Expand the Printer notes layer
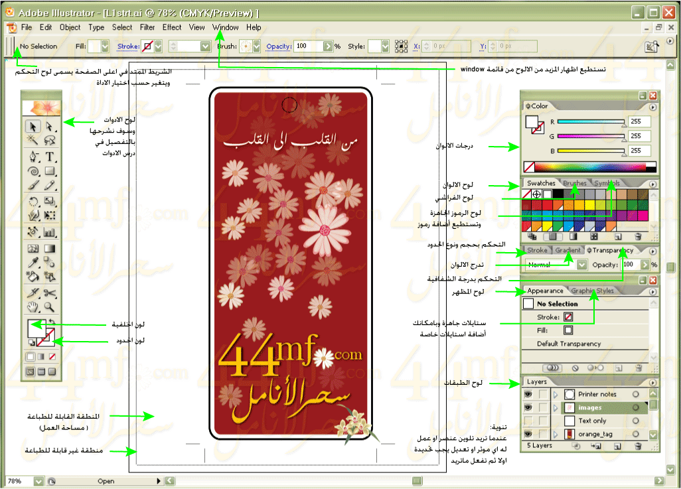The image size is (681, 489). point(555,395)
